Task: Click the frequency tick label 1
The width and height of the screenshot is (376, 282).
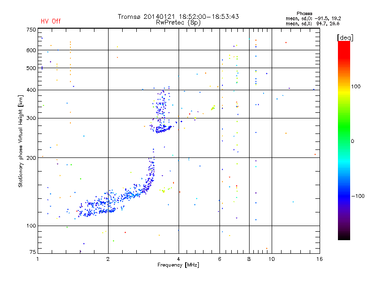Action: tap(38, 259)
